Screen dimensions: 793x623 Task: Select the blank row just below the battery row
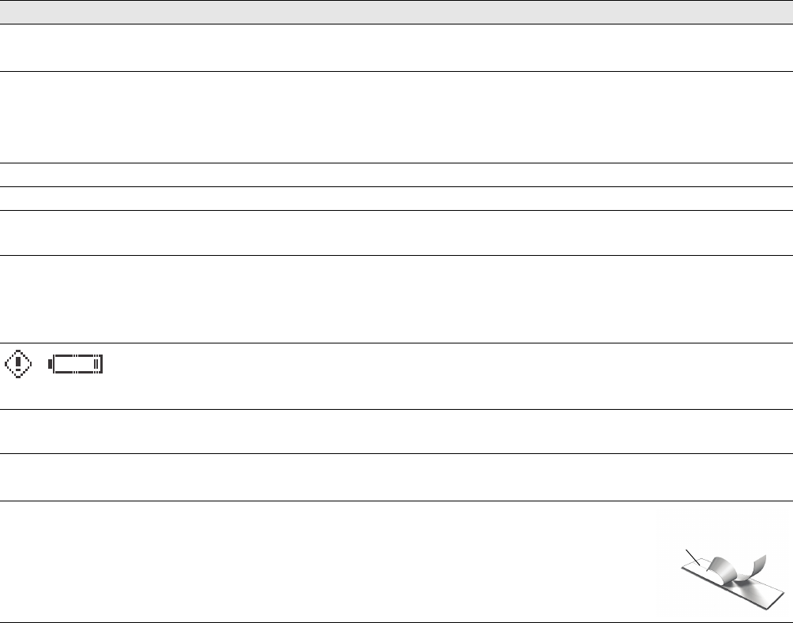click(x=396, y=431)
